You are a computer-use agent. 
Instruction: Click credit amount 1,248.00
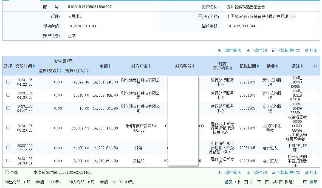pos(81,95)
